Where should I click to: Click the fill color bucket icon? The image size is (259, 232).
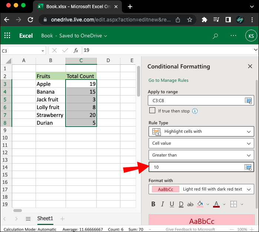point(200,204)
